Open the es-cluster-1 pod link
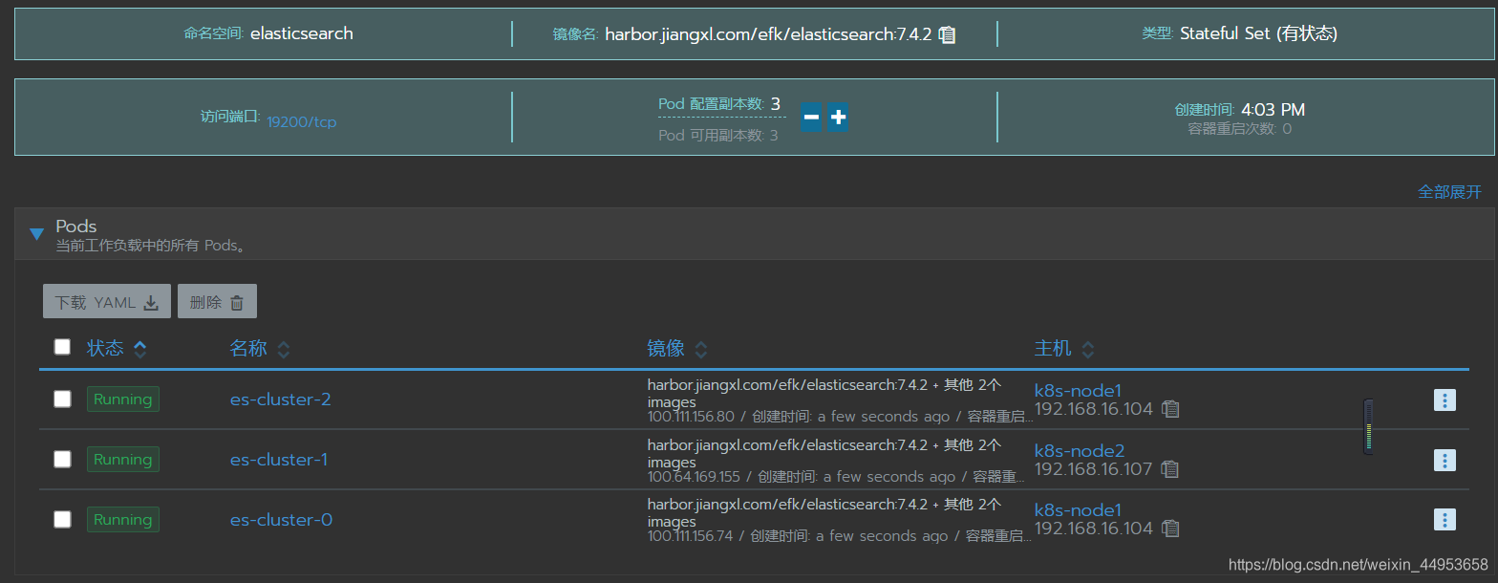The width and height of the screenshot is (1498, 583). coord(279,460)
